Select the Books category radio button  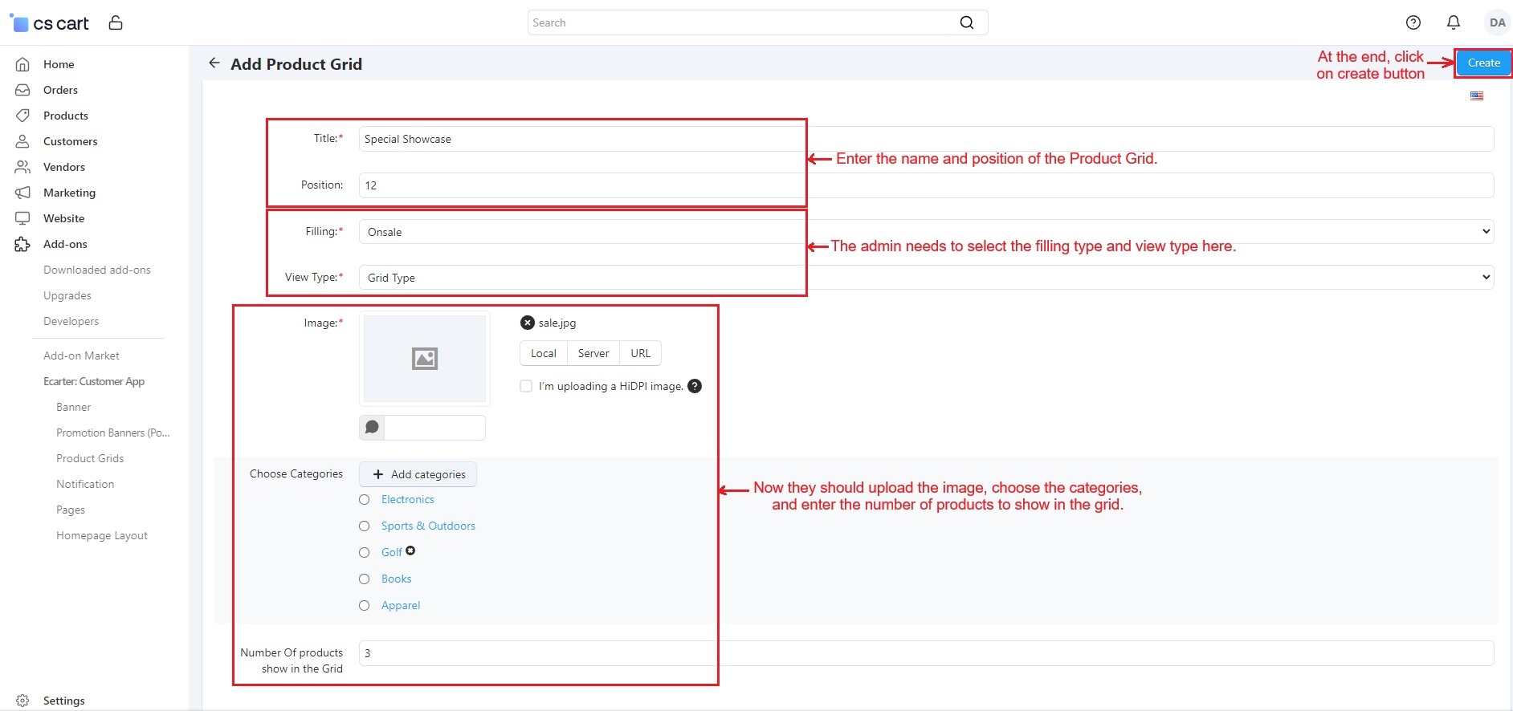pyautogui.click(x=365, y=579)
